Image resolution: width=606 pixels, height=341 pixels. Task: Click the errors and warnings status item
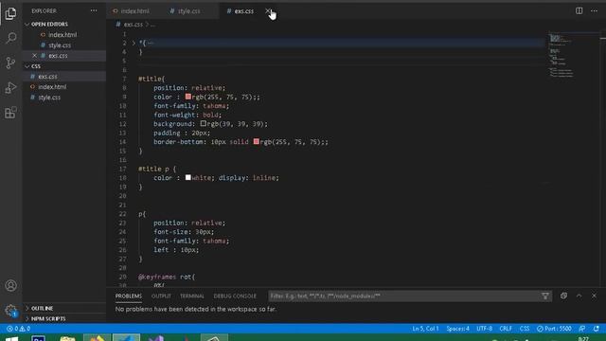tap(18, 329)
